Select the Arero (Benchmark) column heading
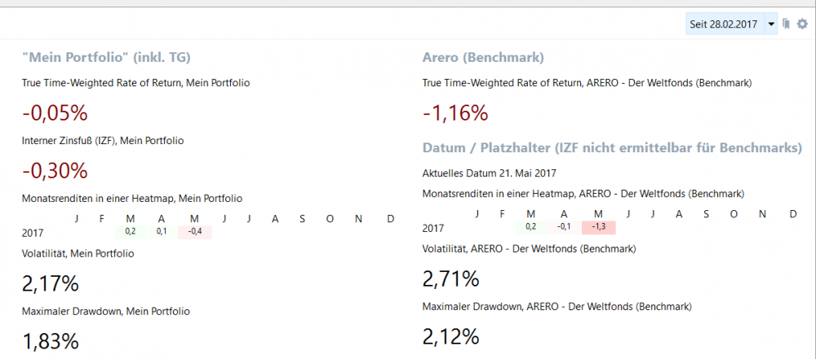Viewport: 816px width, 359px height. [483, 58]
